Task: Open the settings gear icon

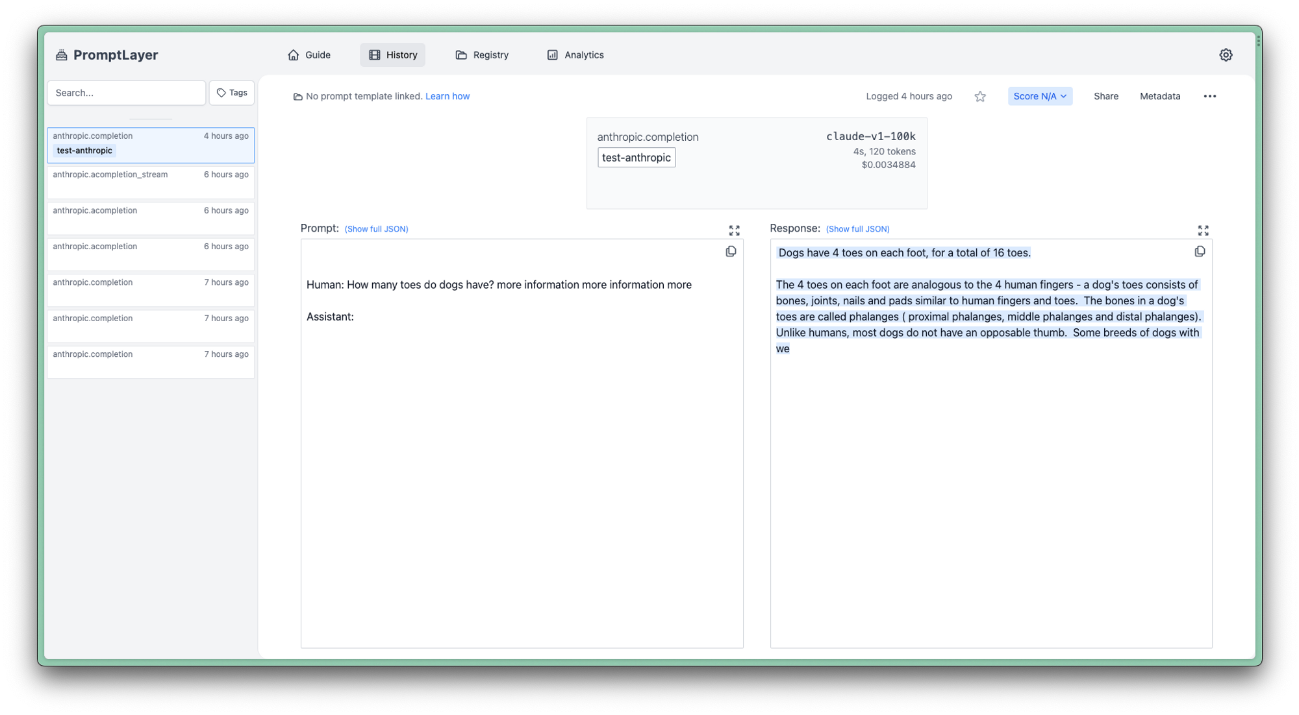Action: pyautogui.click(x=1226, y=55)
